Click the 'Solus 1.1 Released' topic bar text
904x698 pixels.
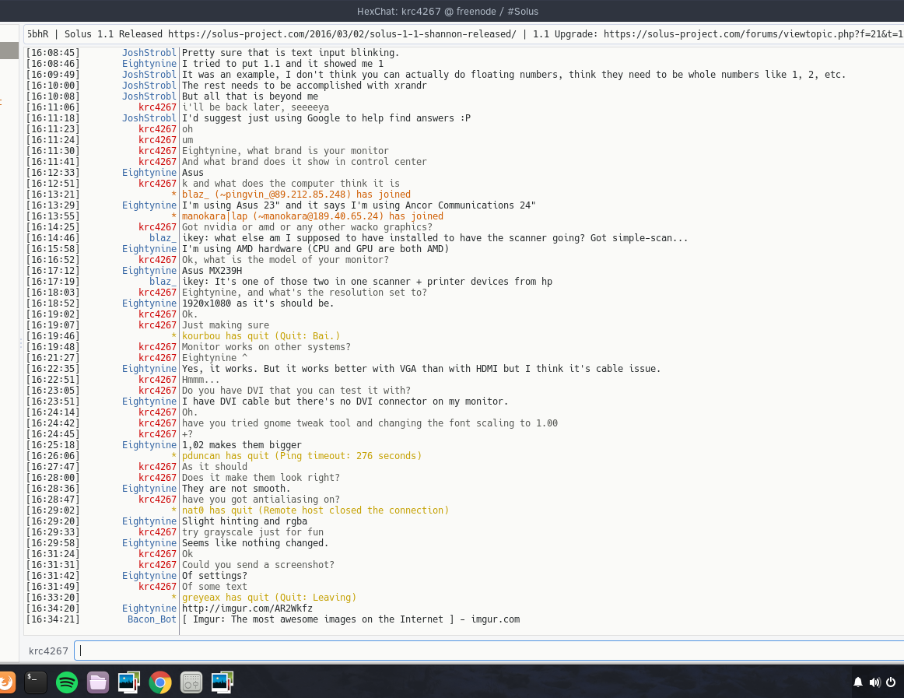114,34
